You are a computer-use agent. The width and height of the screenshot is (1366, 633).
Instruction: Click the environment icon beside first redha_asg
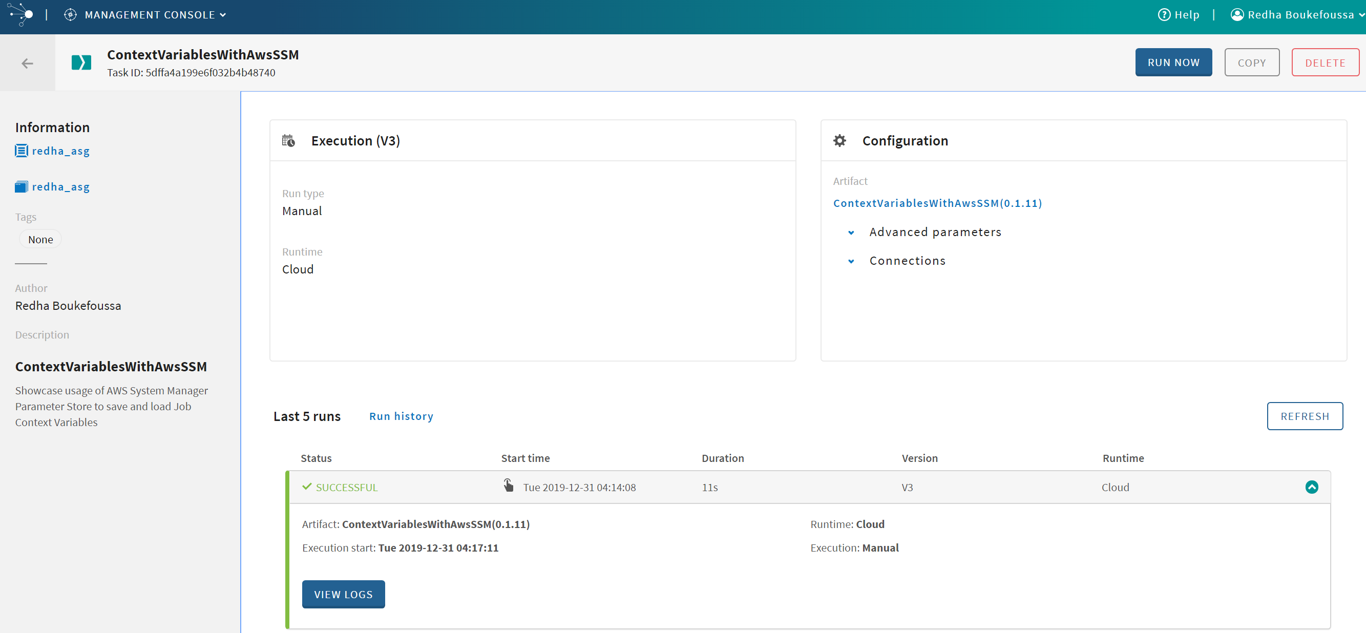tap(21, 151)
